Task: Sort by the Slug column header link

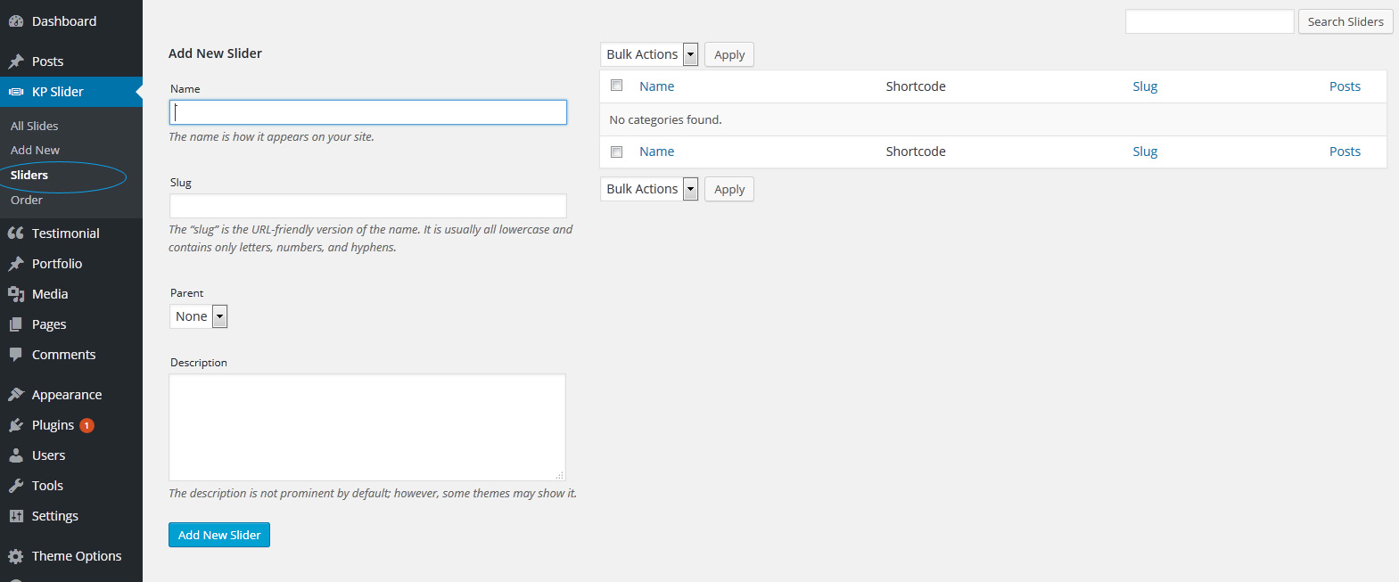Action: pyautogui.click(x=1145, y=86)
